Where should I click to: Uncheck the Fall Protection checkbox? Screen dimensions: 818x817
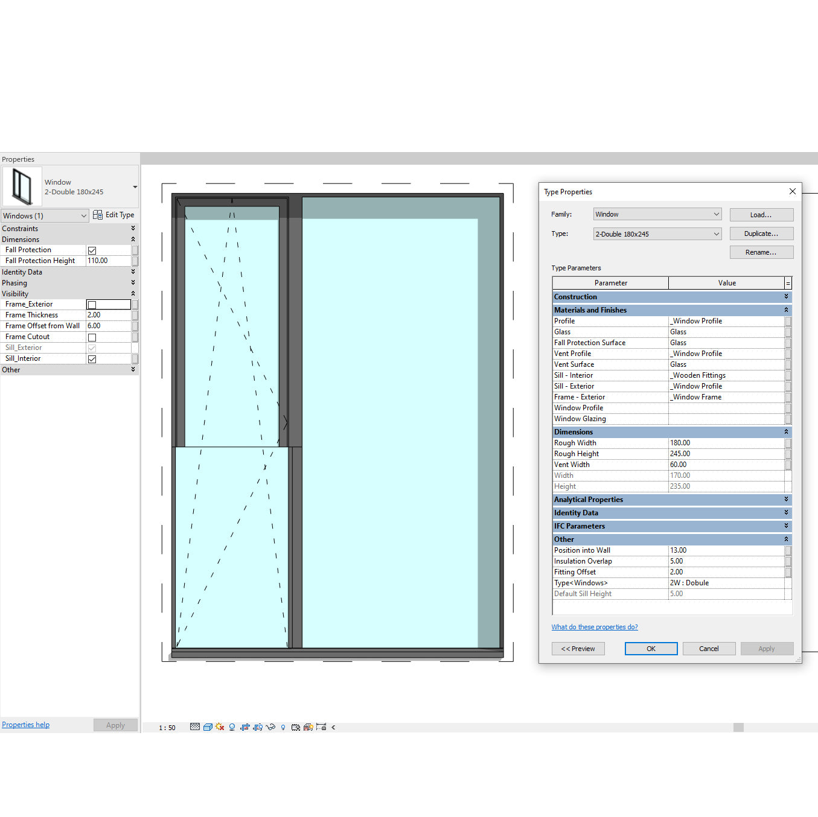click(x=92, y=250)
